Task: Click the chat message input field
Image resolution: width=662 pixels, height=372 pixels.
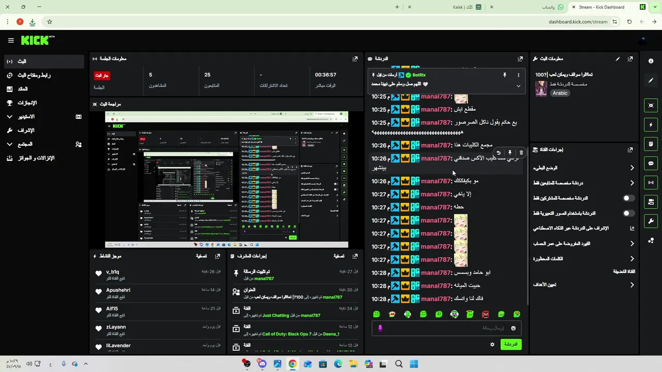Action: coord(446,328)
